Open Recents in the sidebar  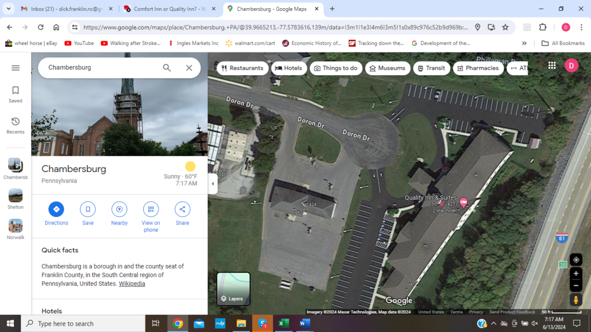point(16,126)
